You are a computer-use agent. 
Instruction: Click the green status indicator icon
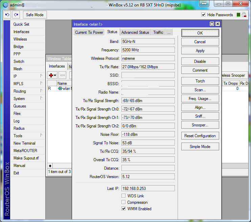tap(238, 15)
